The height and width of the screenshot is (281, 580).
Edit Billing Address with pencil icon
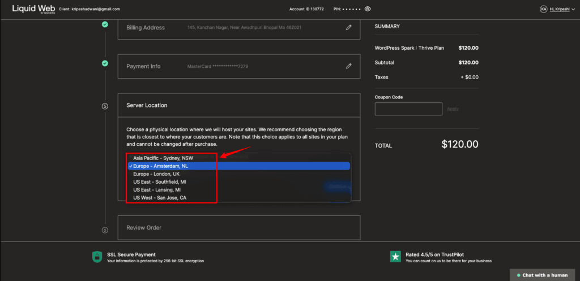[x=348, y=27]
